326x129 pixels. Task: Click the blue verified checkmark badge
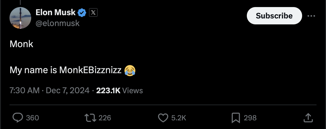82,12
